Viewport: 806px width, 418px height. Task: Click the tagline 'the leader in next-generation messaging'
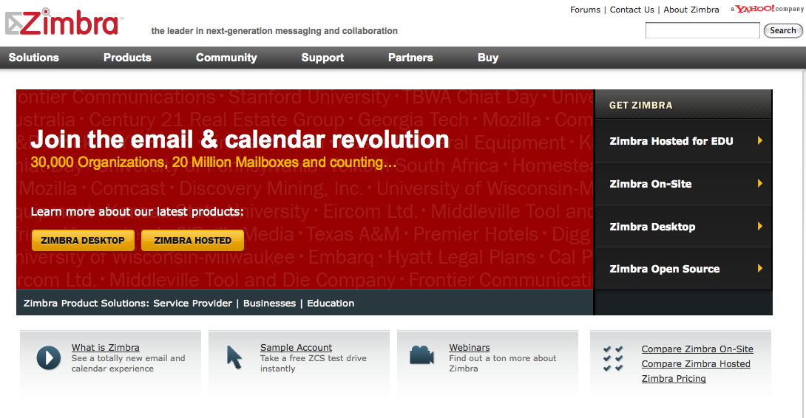click(274, 31)
